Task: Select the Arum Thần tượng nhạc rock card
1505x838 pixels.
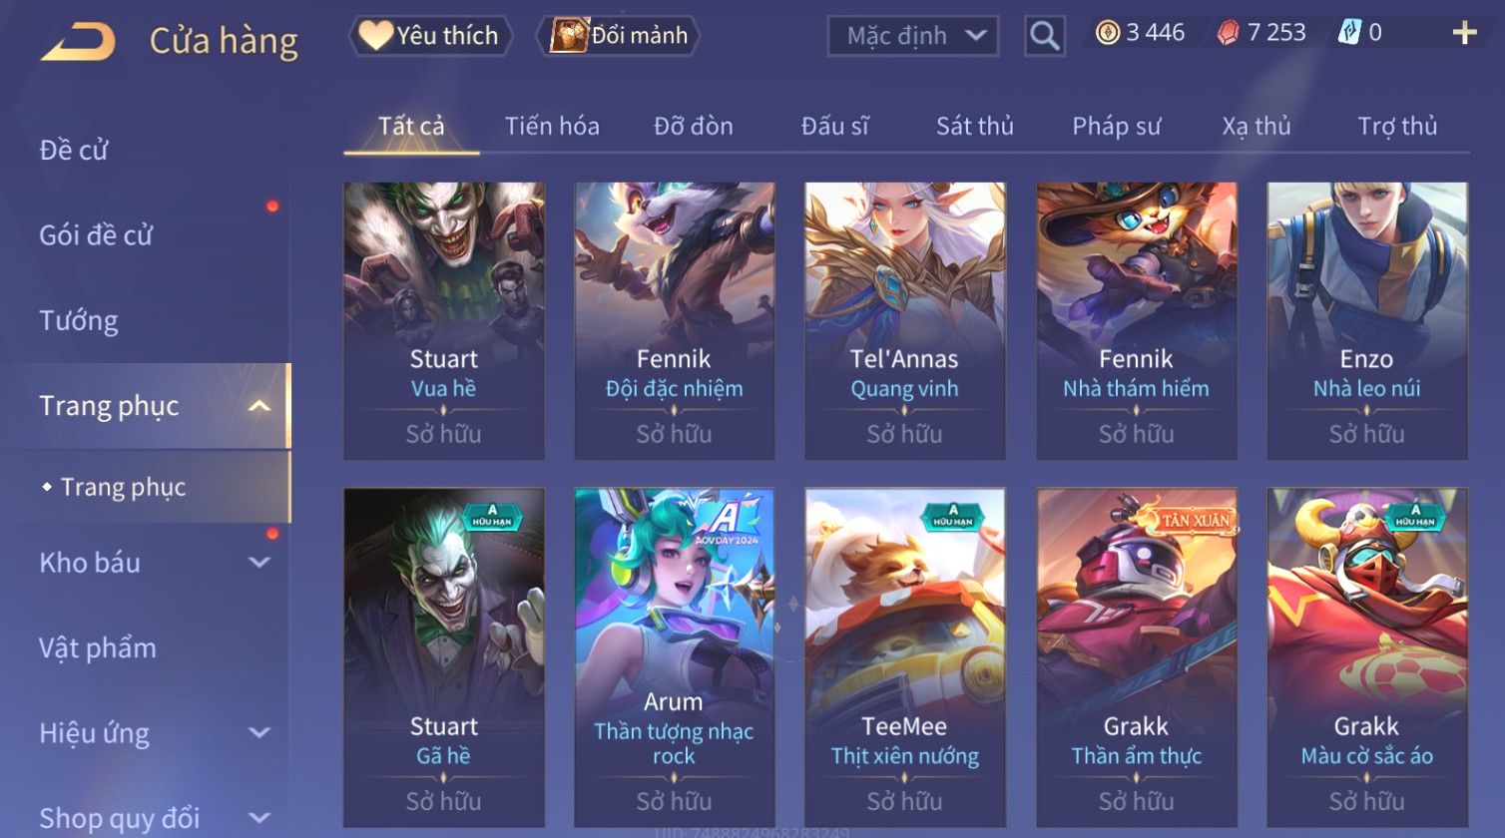Action: click(675, 657)
